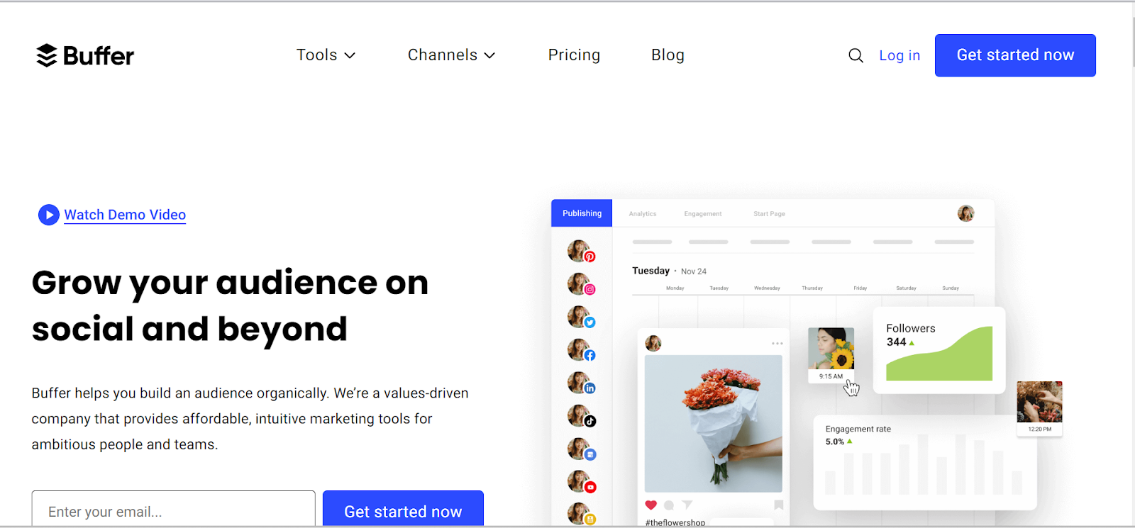
Task: Open the Pricing page
Action: pos(574,55)
